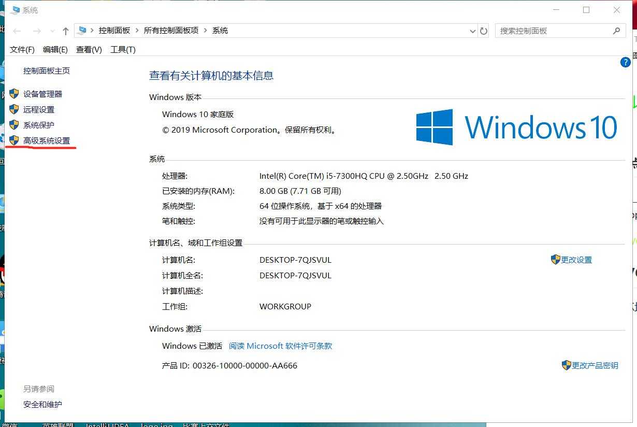Open the recent locations dropdown arrow

point(52,32)
